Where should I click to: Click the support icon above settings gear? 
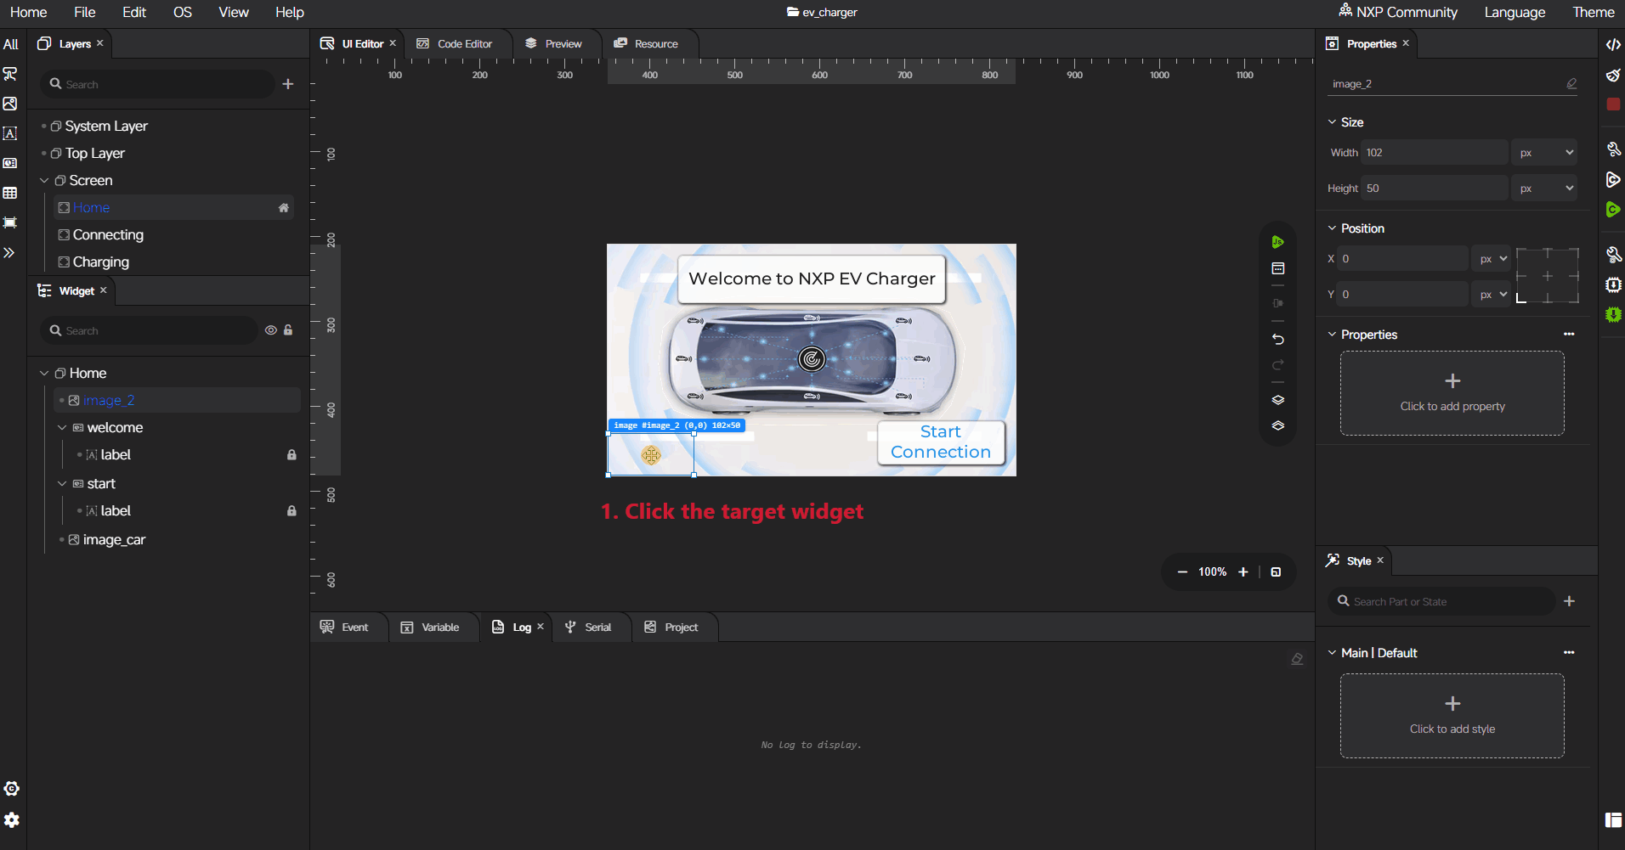(x=11, y=789)
